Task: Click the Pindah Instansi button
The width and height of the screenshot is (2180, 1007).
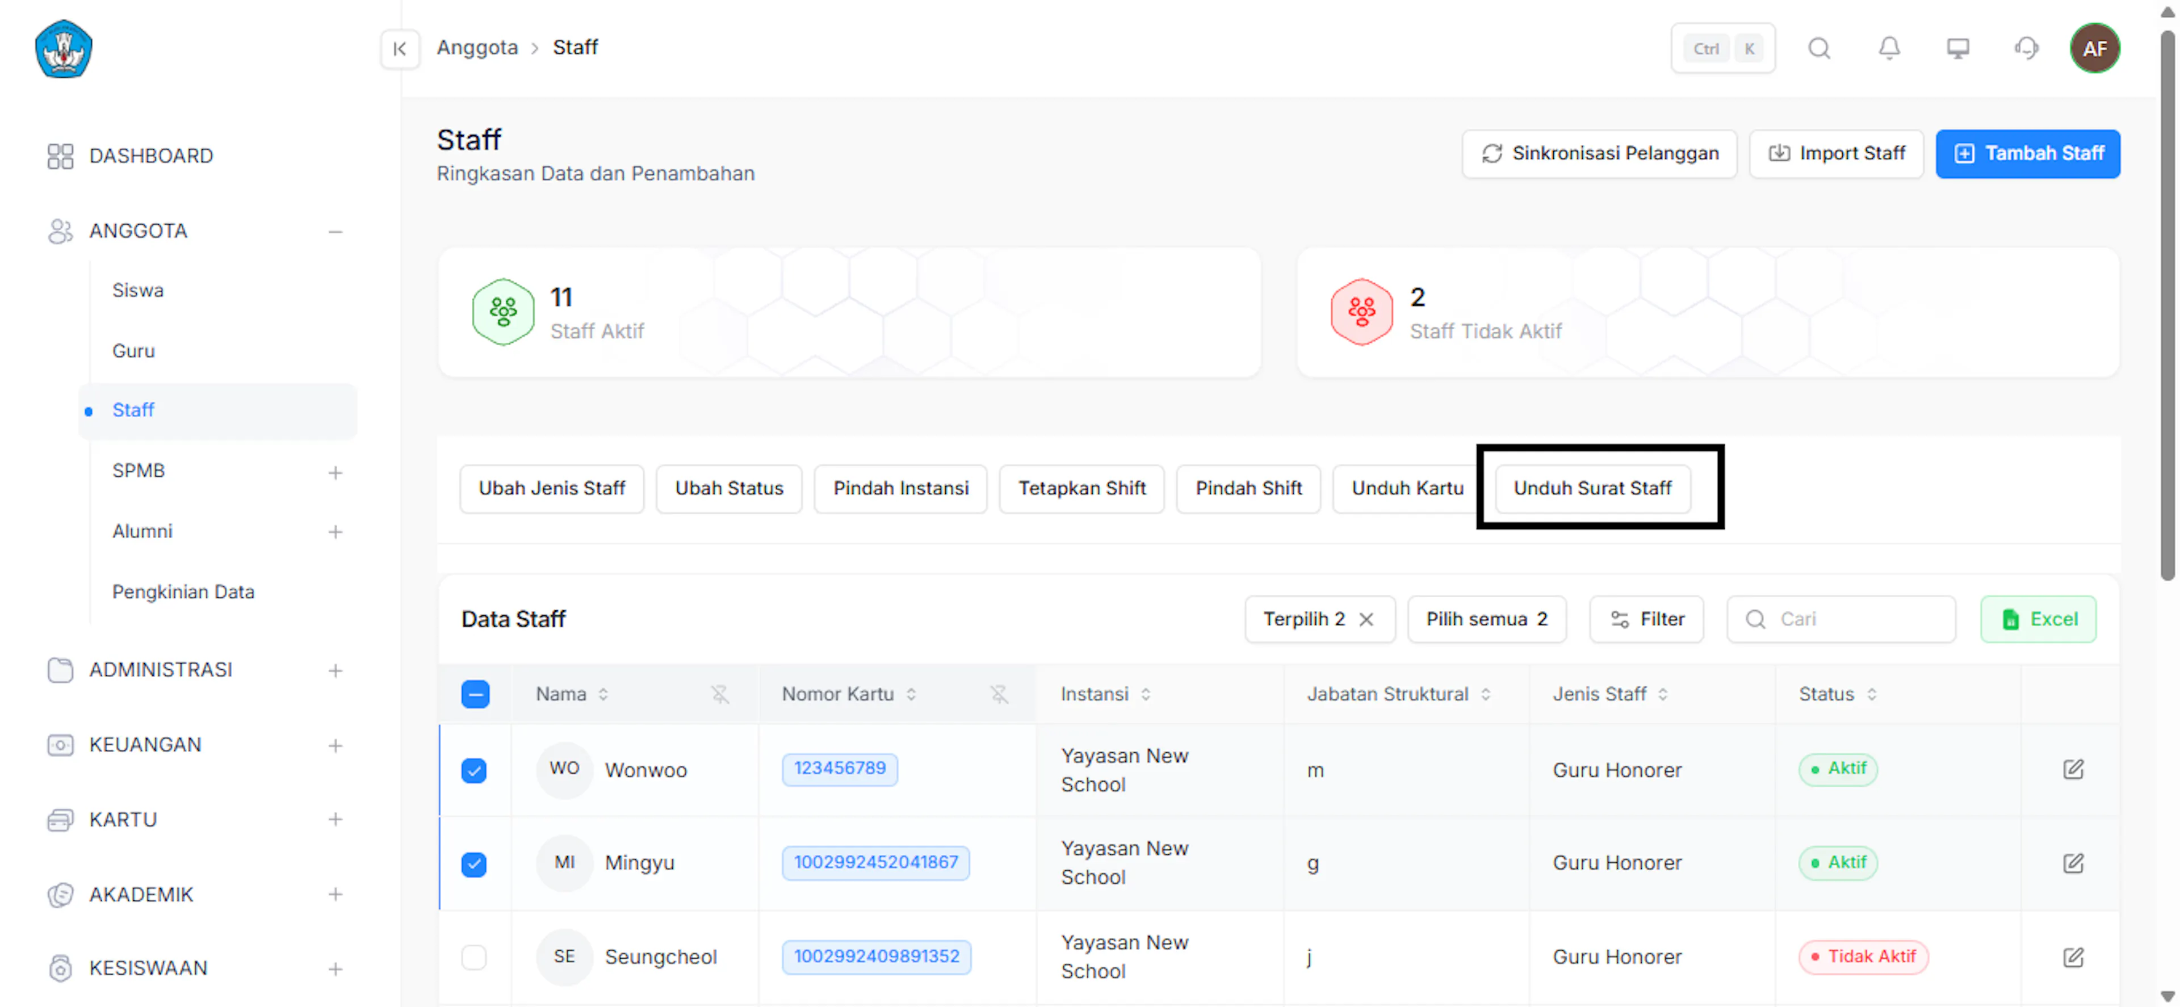Action: pyautogui.click(x=900, y=488)
